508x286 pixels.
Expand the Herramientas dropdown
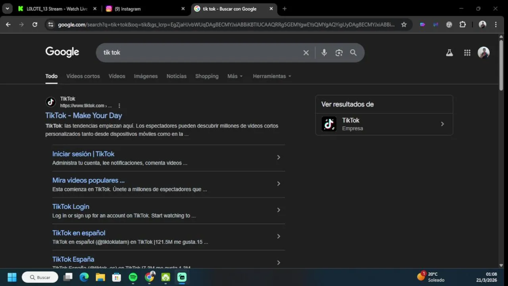[x=272, y=76]
